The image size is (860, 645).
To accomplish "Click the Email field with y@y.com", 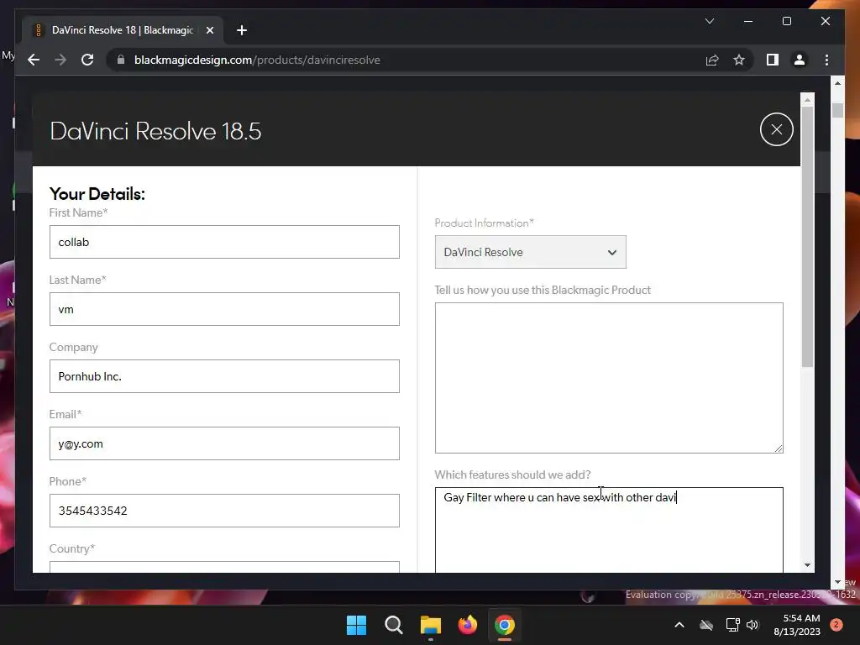I will [x=224, y=443].
